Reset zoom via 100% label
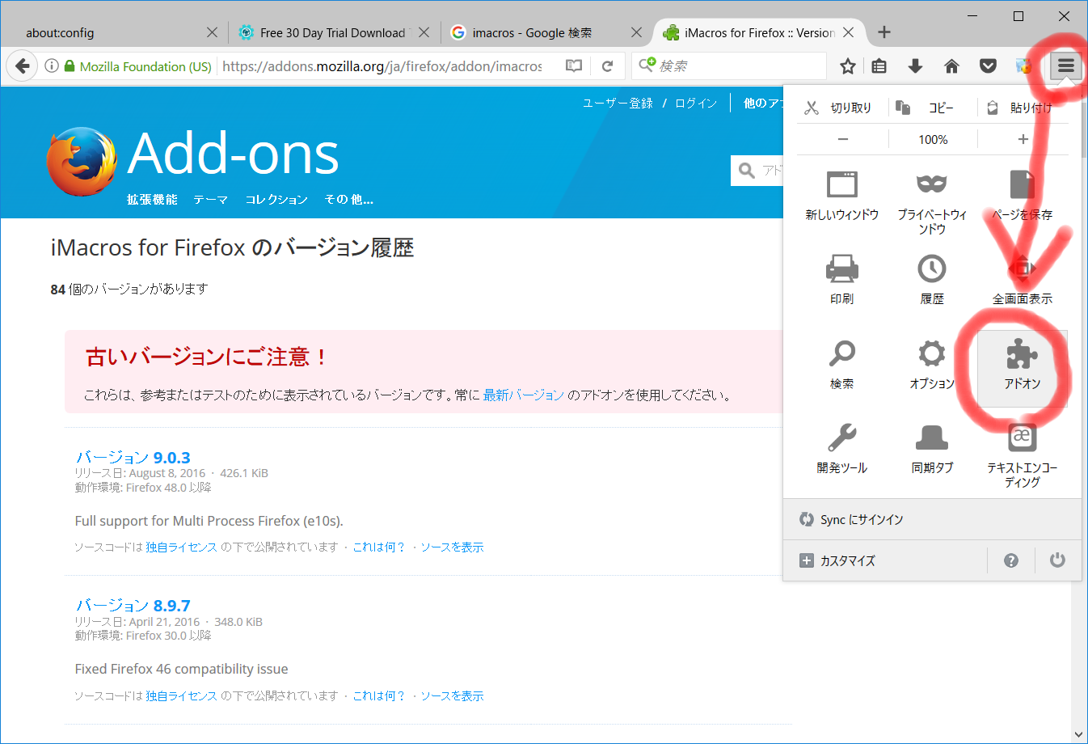1088x744 pixels. (933, 139)
